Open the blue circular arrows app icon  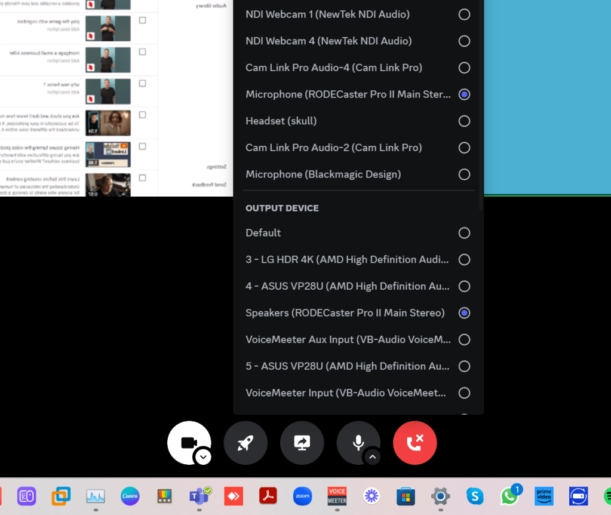coord(578,496)
